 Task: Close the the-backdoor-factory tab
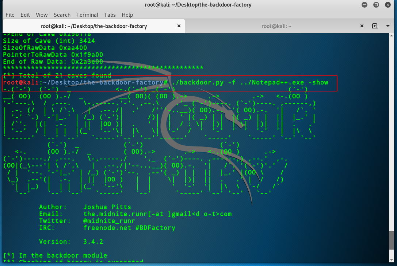pos(179,26)
